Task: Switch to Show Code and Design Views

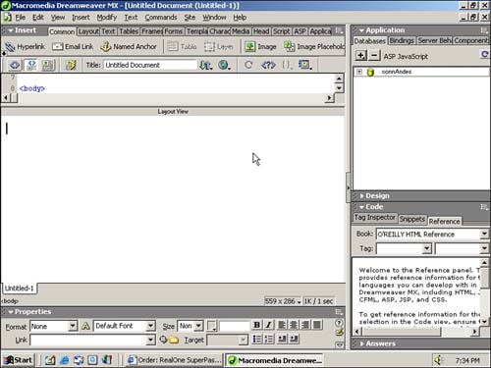Action: tap(31, 65)
